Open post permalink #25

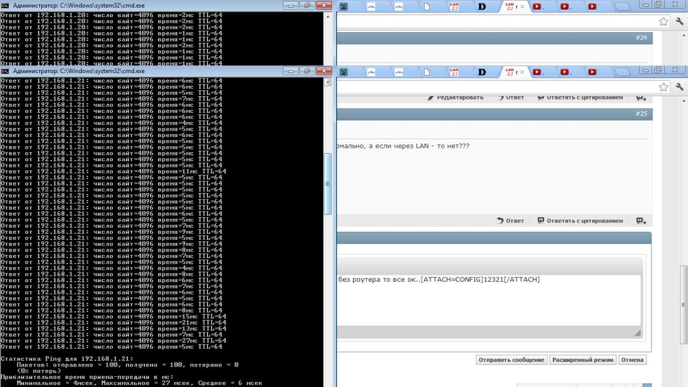point(641,114)
